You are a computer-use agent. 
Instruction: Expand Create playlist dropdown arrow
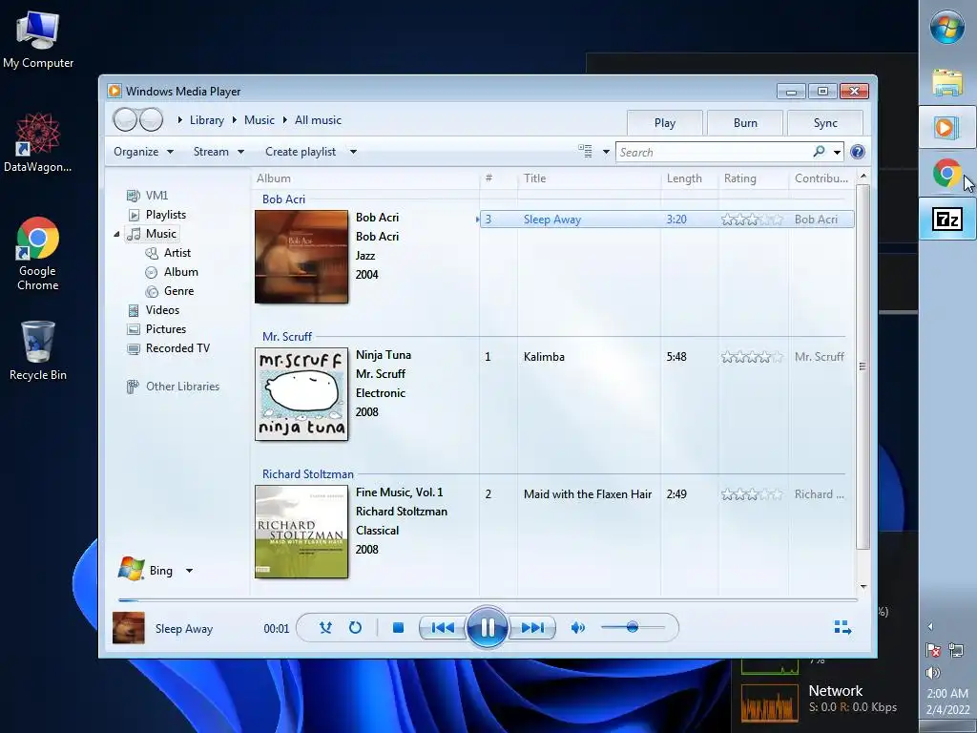353,152
